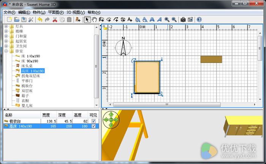Click the gray Redo arrow
The width and height of the screenshot is (266, 164).
tap(47, 20)
